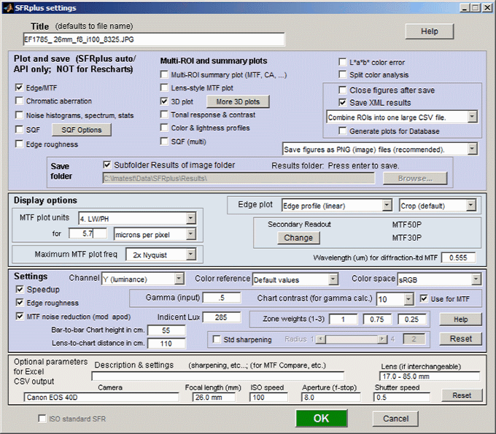Check Noise histograms, spectrum, stats

(19, 115)
